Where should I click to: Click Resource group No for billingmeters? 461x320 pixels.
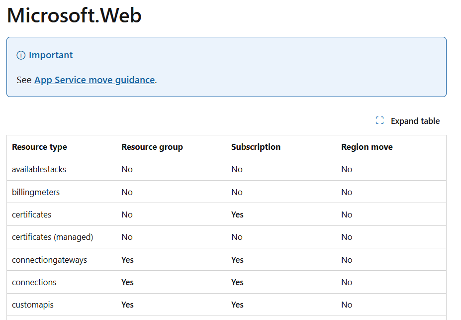pos(127,193)
